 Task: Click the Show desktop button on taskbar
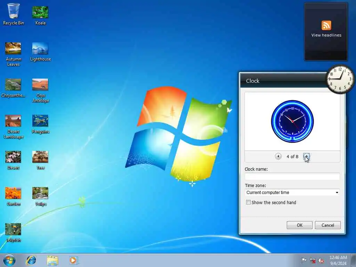click(x=354, y=260)
